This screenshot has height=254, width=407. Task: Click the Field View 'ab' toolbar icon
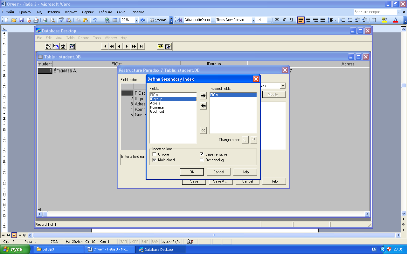tap(161, 46)
